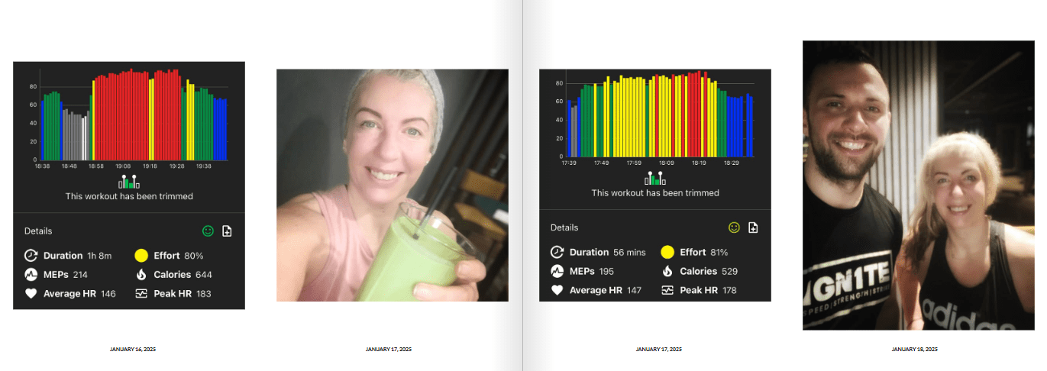Click the add-note icon beside the green smiley

(227, 231)
